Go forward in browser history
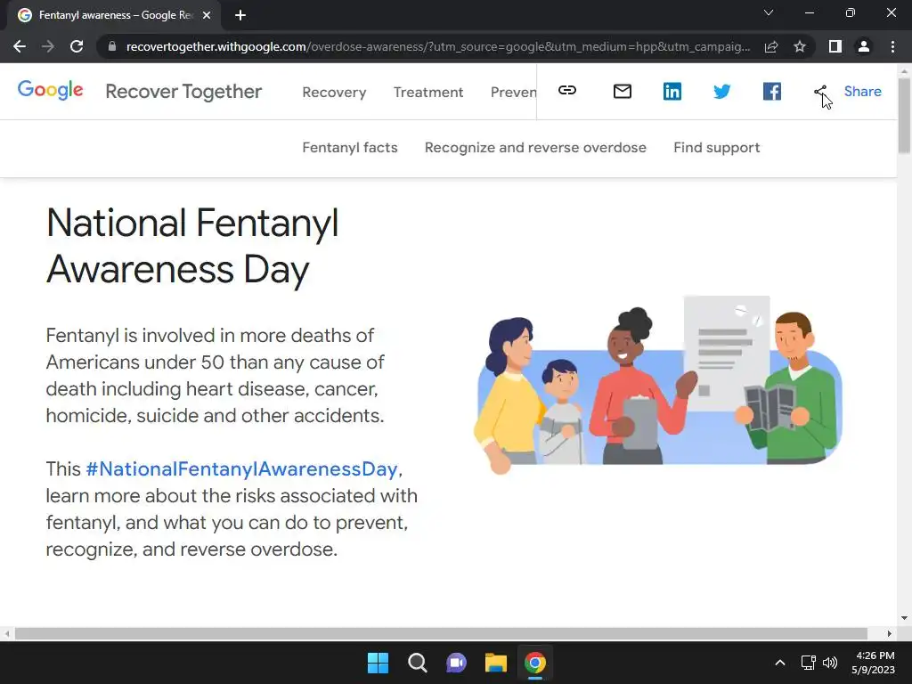 (48, 46)
